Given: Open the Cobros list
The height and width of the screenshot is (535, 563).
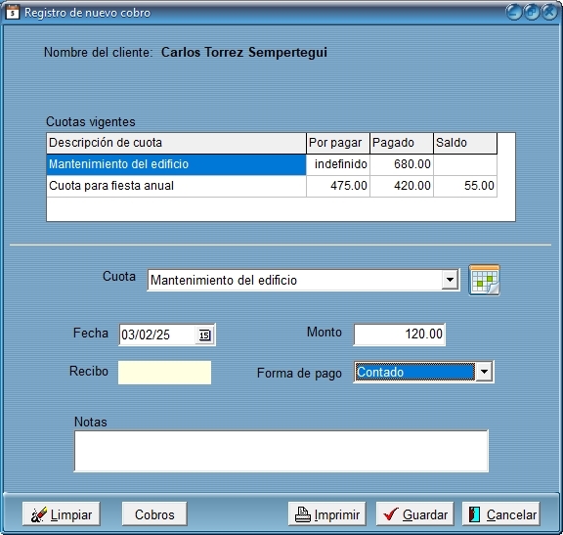Looking at the screenshot, I should click(x=154, y=514).
